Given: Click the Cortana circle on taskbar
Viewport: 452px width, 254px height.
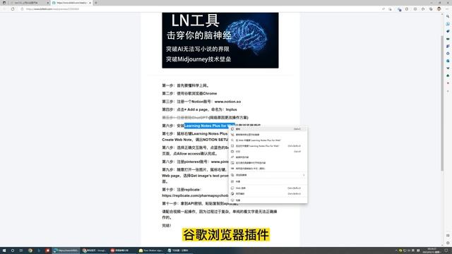Looking at the screenshot, I should [x=13, y=250].
